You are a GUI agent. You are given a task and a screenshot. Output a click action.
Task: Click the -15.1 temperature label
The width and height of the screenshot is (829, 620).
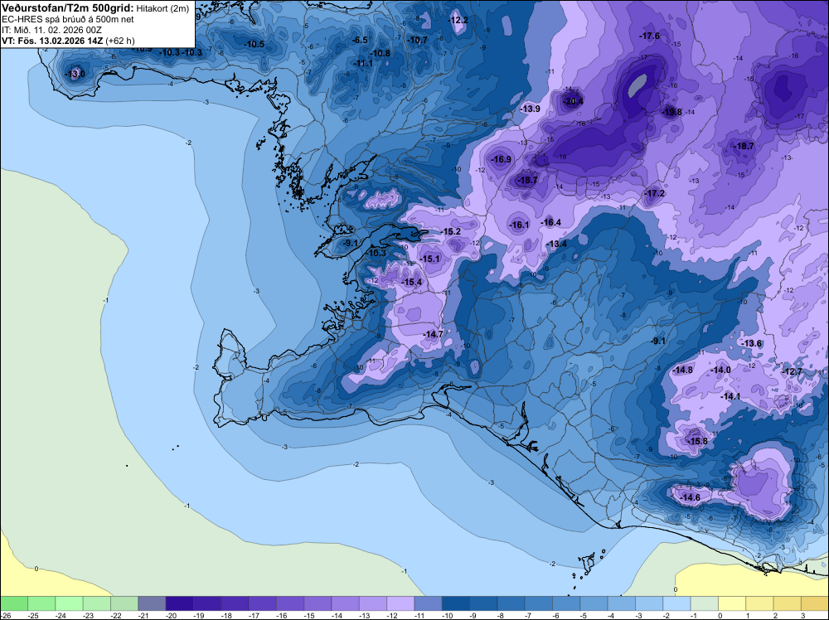tap(429, 259)
